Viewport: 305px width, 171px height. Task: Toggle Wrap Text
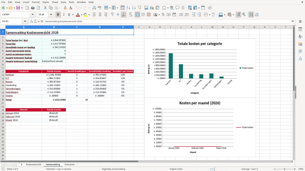click(131, 15)
